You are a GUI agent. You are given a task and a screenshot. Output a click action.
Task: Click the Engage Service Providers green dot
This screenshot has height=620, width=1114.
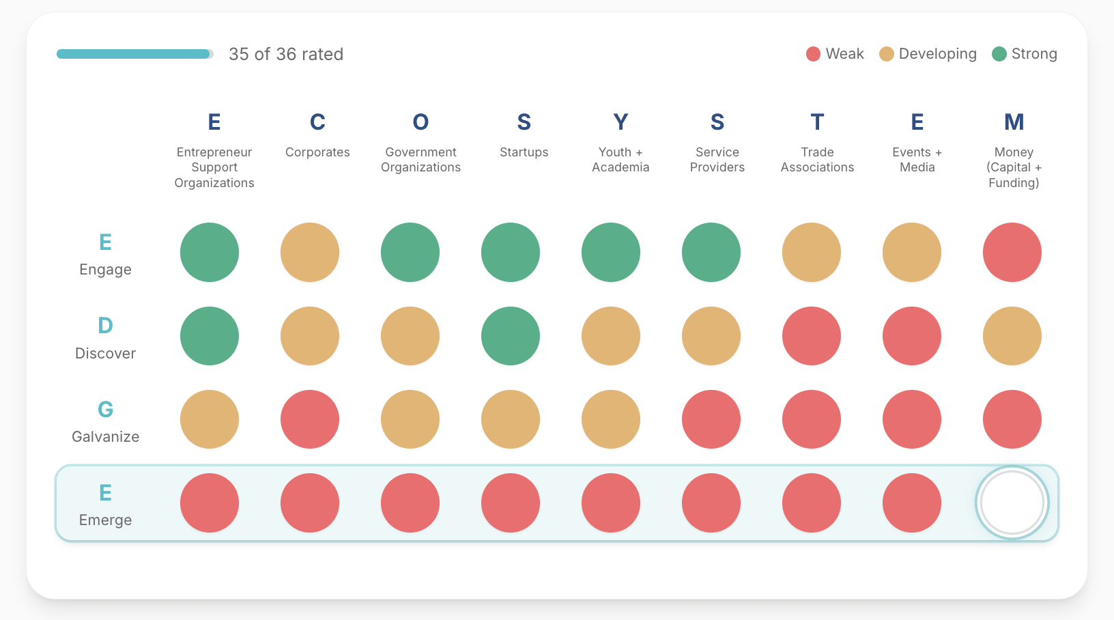tap(711, 252)
